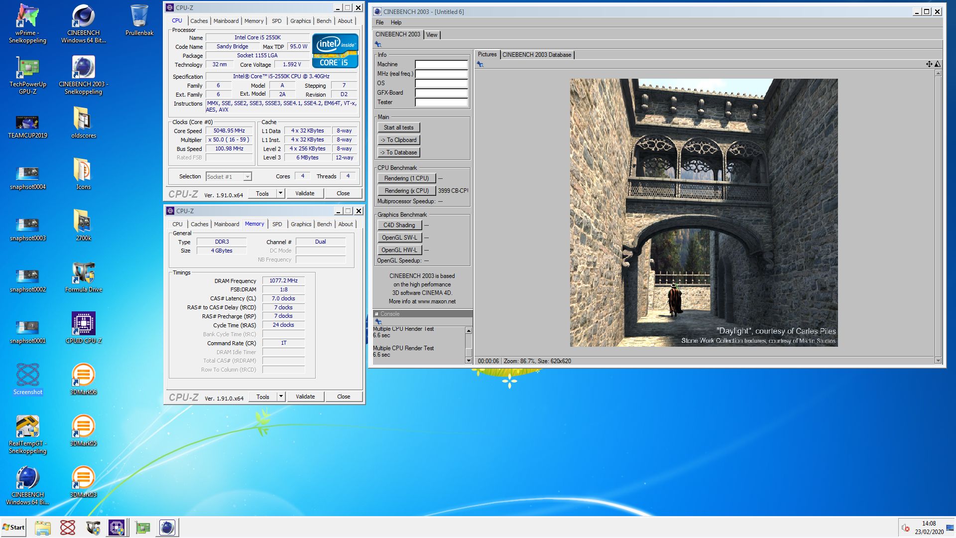Image resolution: width=956 pixels, height=538 pixels.
Task: Run the OpenGL HW-L benchmark
Action: (x=399, y=250)
